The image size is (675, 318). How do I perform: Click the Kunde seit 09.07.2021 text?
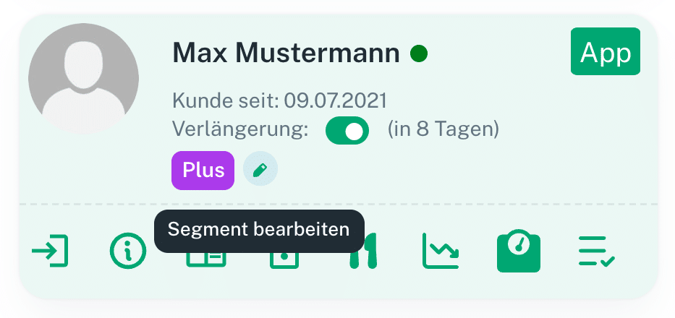click(280, 99)
